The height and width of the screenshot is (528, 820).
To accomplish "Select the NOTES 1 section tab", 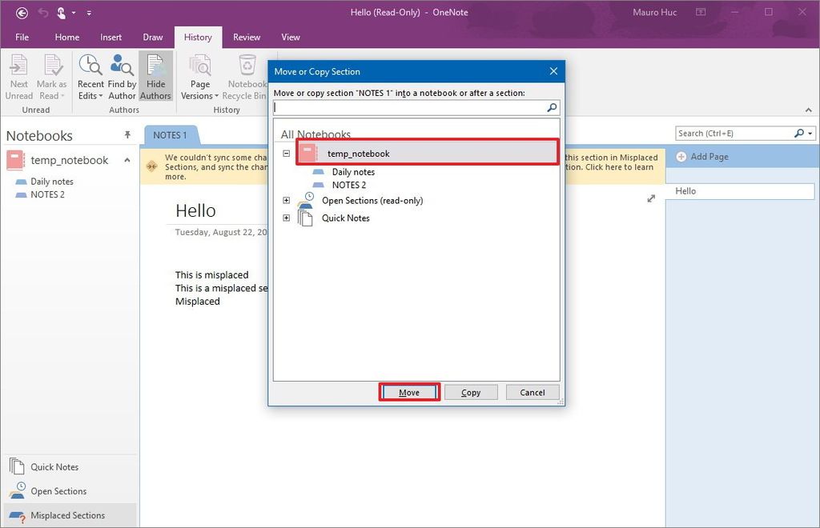I will tap(171, 134).
